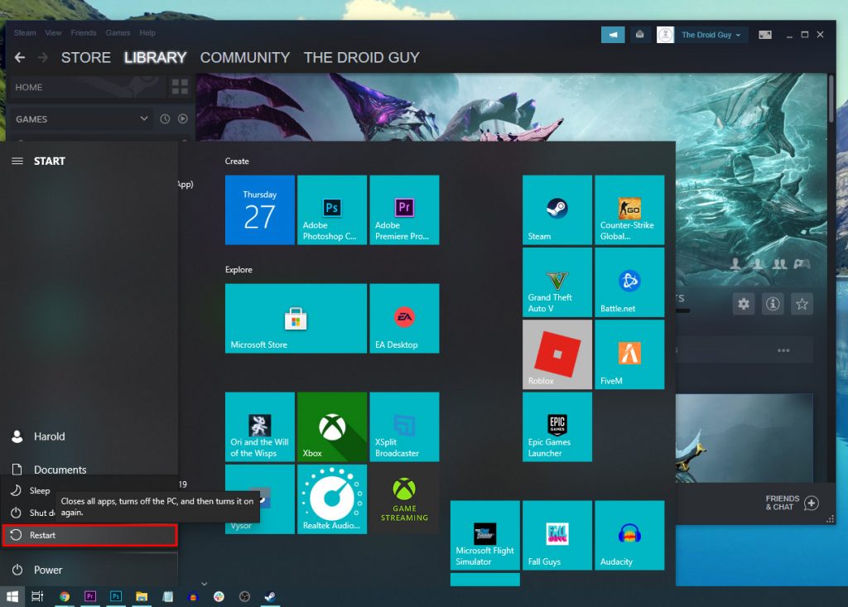
Task: Expand Start menu using hamburger icon
Action: click(x=17, y=161)
